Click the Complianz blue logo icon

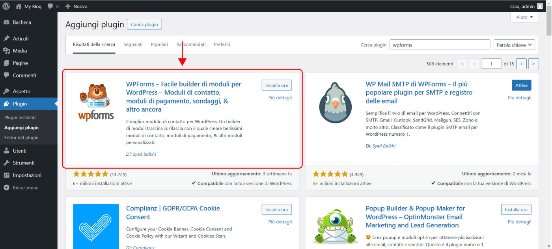click(x=96, y=226)
